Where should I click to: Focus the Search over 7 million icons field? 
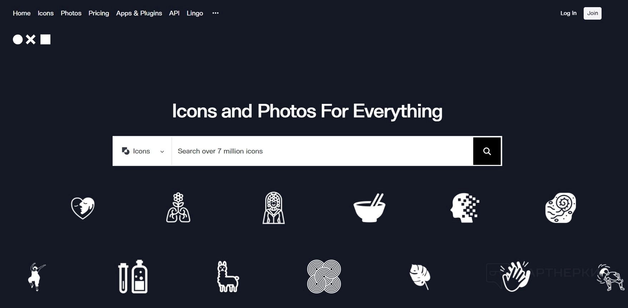coord(322,151)
